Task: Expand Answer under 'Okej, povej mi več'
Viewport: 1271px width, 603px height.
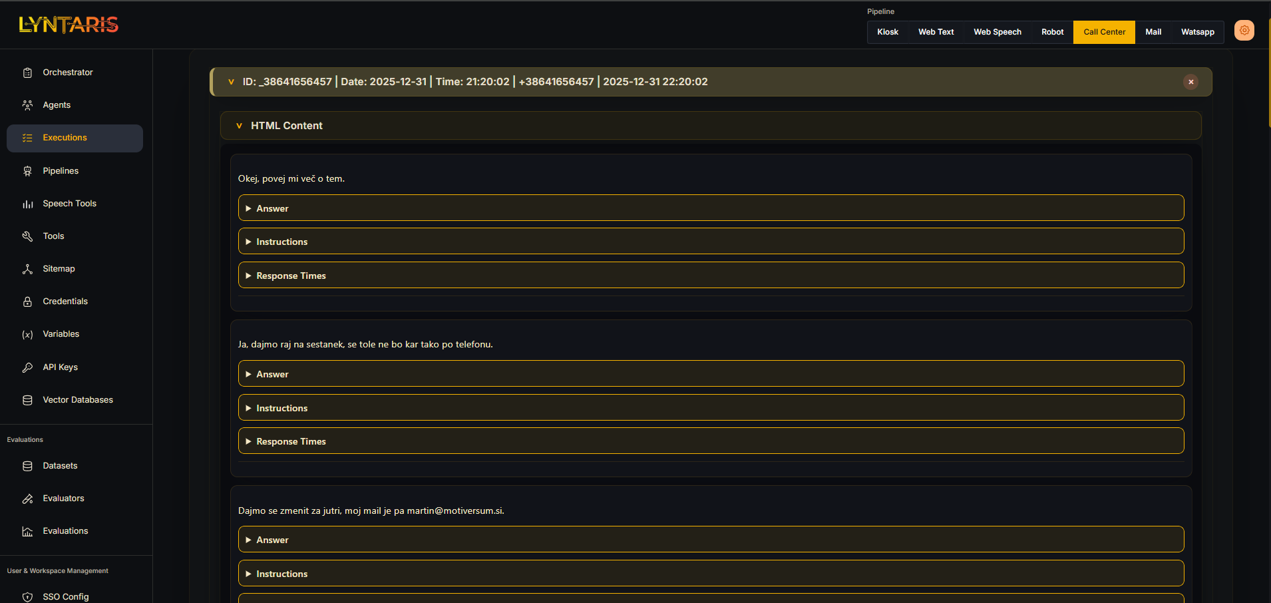Action: point(273,208)
